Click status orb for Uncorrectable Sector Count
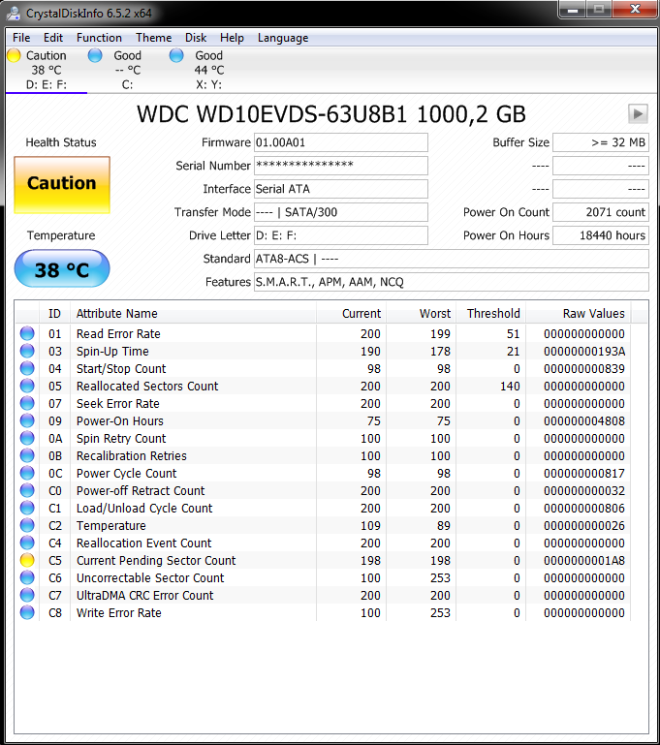Viewport: 660px width, 745px height. (27, 577)
